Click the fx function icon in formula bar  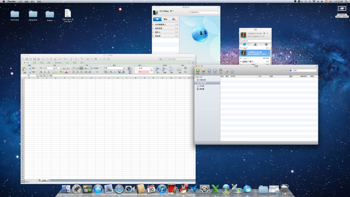tap(51, 76)
